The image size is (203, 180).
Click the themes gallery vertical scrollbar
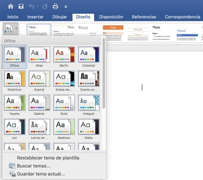[x=104, y=73]
